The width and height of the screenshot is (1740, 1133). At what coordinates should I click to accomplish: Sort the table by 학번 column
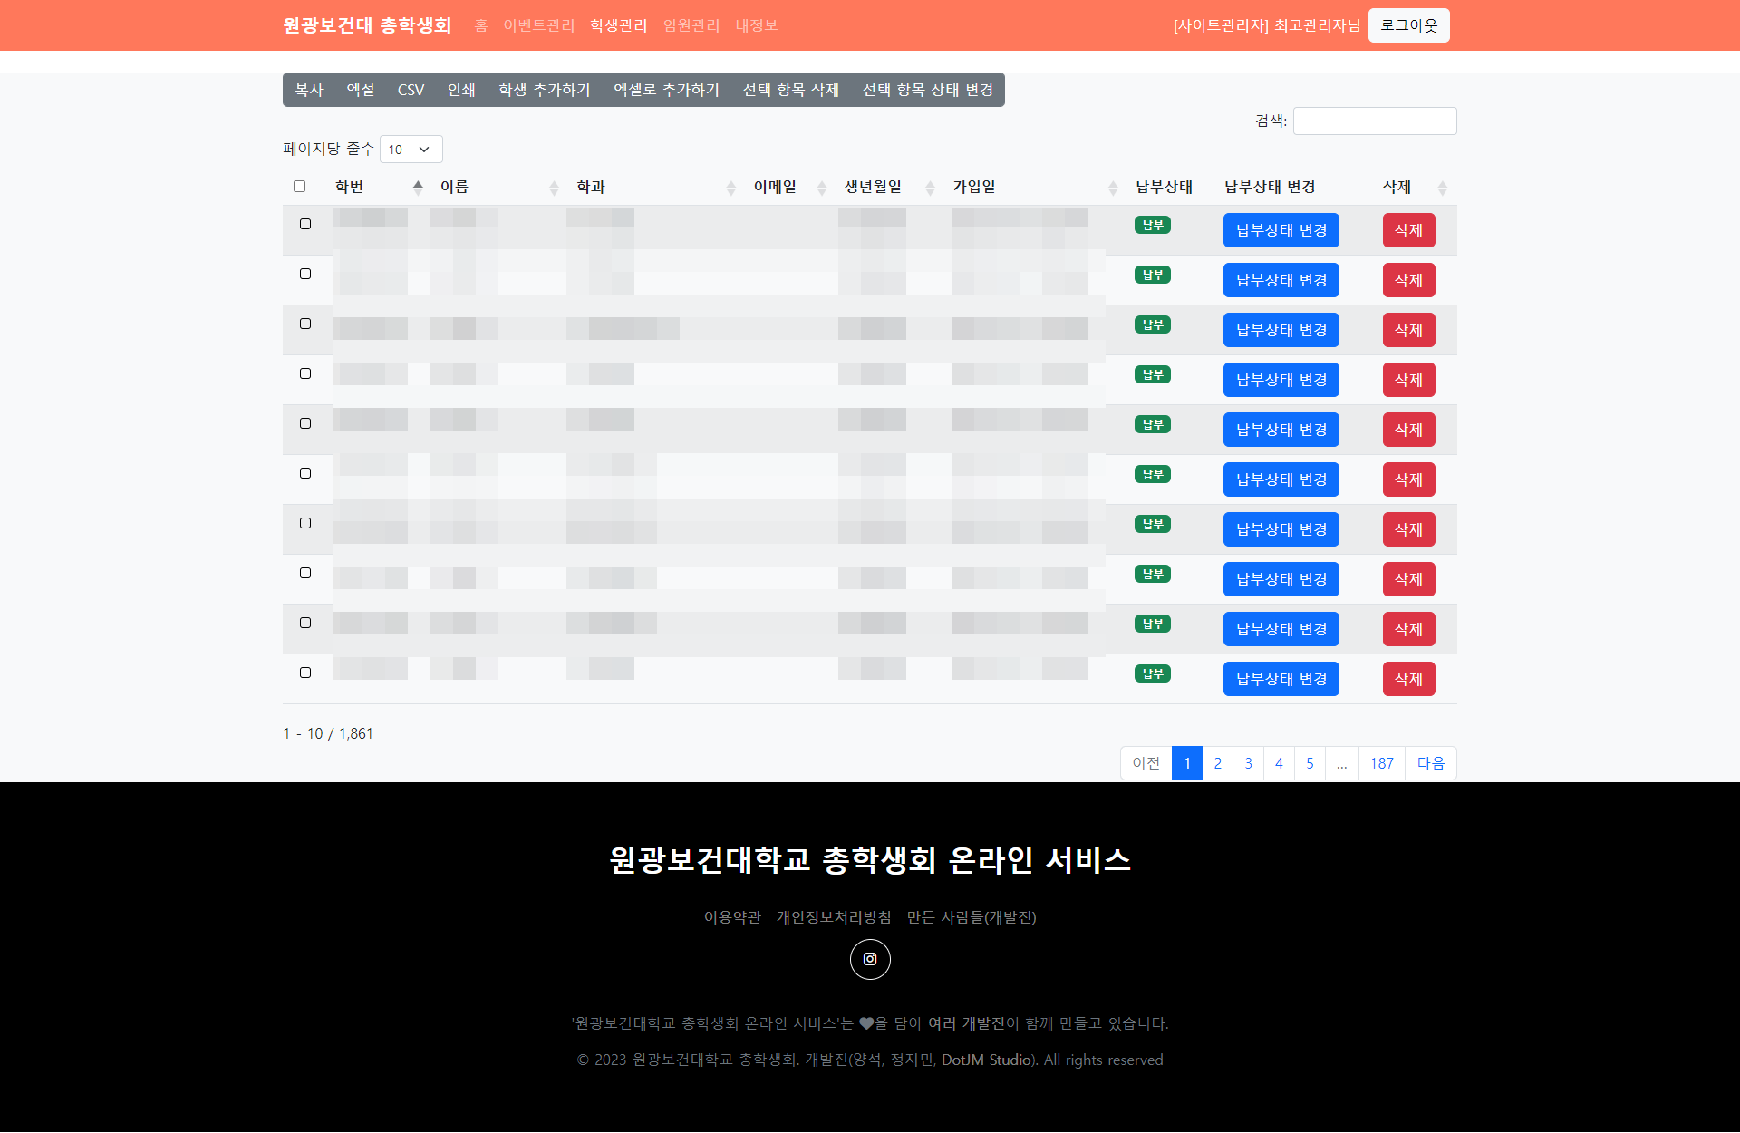click(x=378, y=187)
